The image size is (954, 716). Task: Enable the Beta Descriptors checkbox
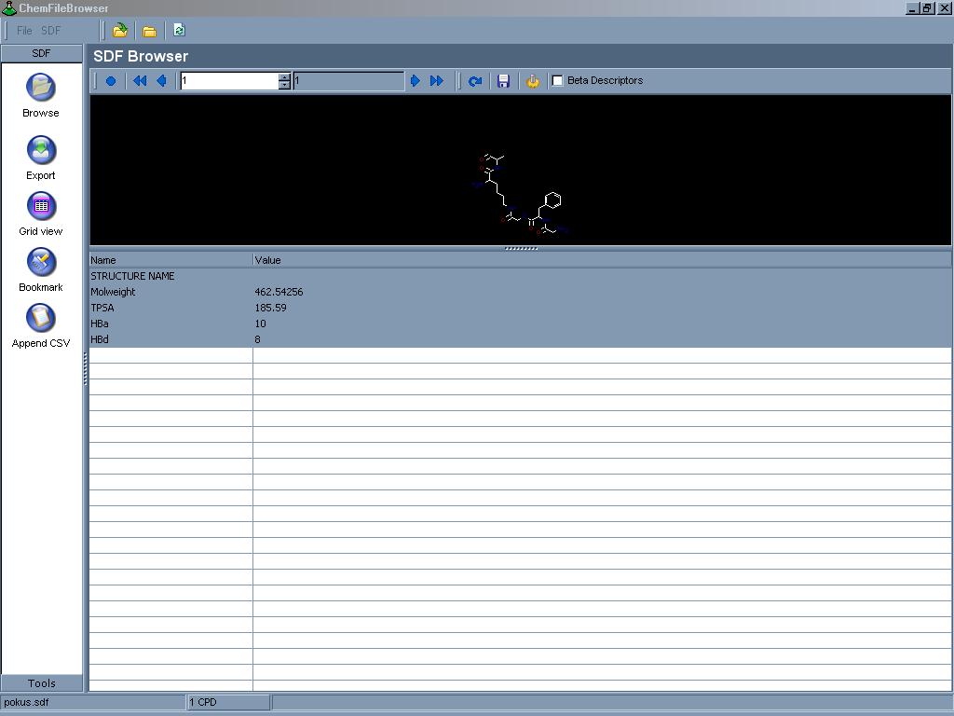click(x=557, y=80)
